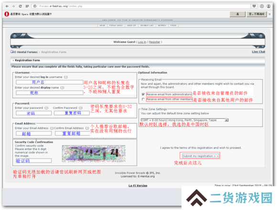Screen dimensions: 277x210
Task: Dismiss the default browser prompt with X
Action: coord(269,14)
